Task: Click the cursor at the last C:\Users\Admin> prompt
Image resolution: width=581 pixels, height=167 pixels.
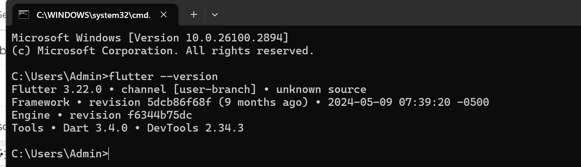Action: pyautogui.click(x=109, y=154)
